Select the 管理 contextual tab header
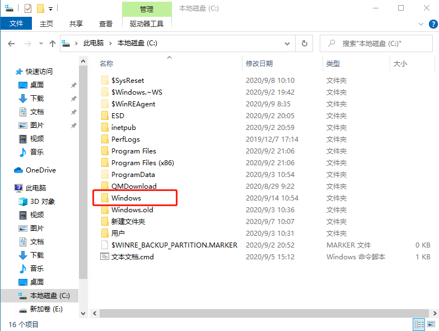The width and height of the screenshot is (439, 331). 147,9
